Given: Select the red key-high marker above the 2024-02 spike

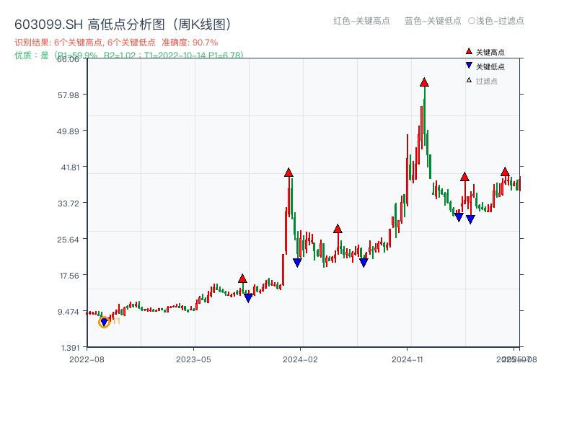Looking at the screenshot, I should [288, 173].
